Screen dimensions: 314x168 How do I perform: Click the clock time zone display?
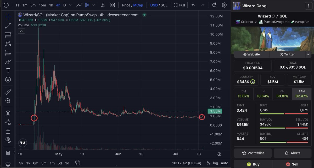point(187,163)
